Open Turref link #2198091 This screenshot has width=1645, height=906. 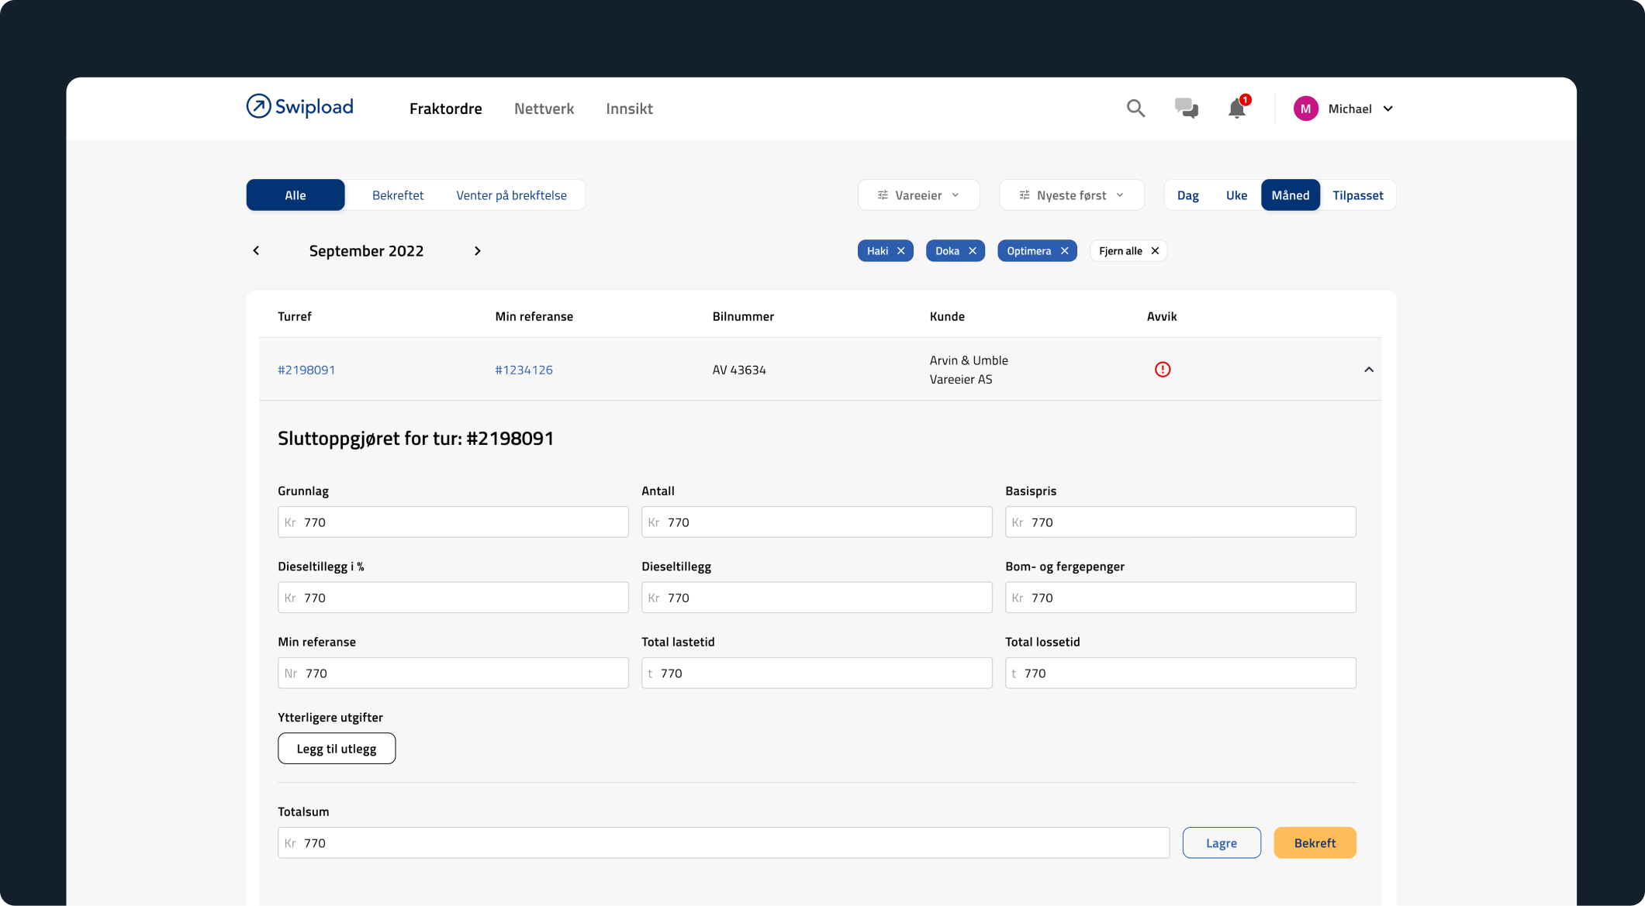tap(306, 370)
